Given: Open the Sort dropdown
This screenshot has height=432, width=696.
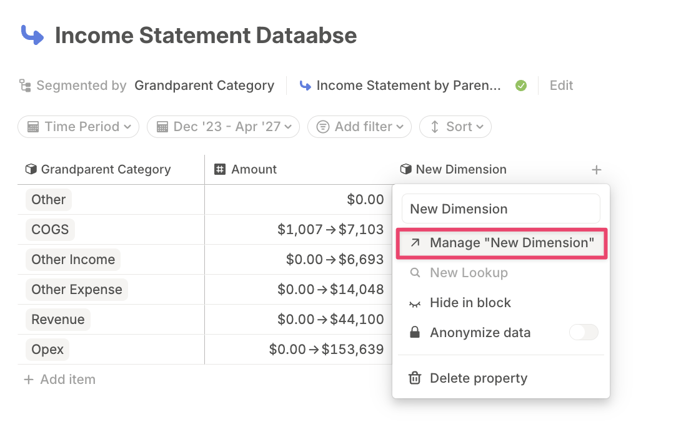Looking at the screenshot, I should [455, 127].
